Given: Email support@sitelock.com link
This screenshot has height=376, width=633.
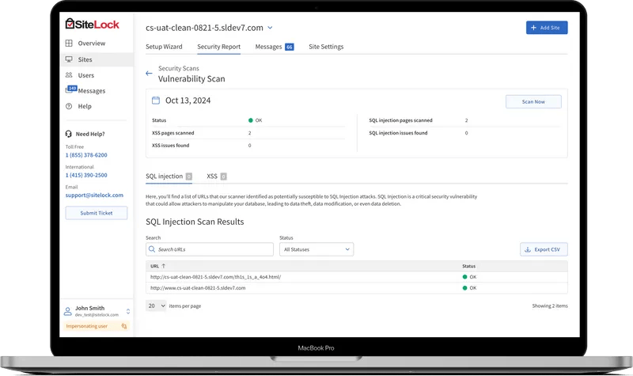Looking at the screenshot, I should pos(94,195).
